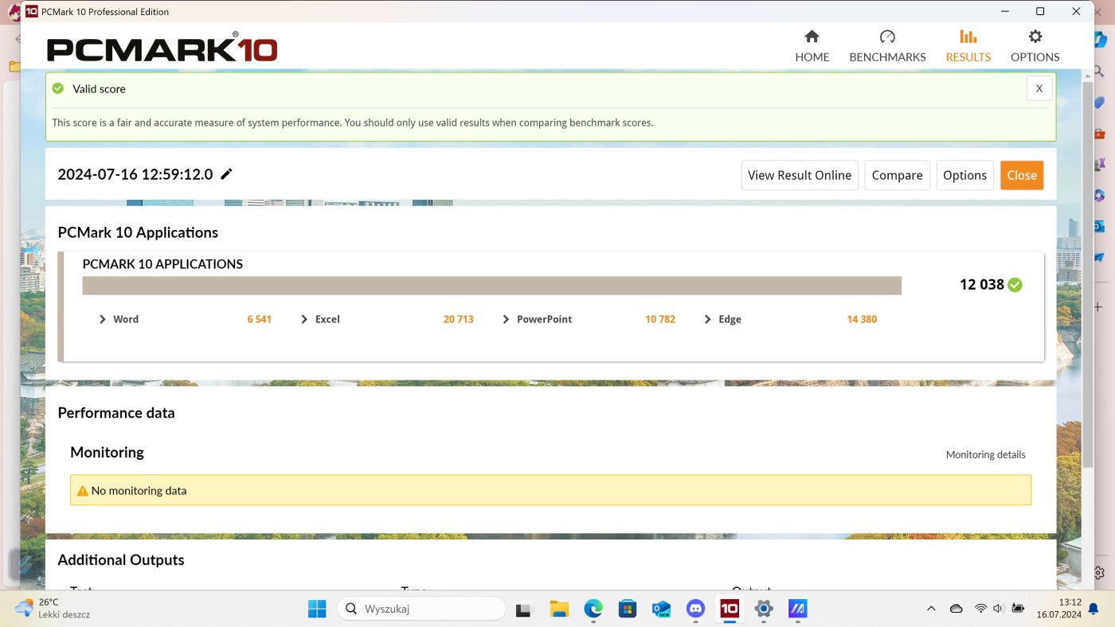Click the result date 2024-07-16 12:59:12.0
Image resolution: width=1115 pixels, height=627 pixels.
[135, 174]
